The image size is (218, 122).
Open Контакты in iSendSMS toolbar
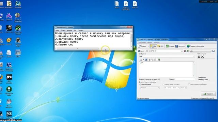point(180,46)
